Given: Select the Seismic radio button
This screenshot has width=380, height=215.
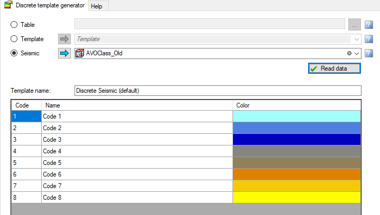Looking at the screenshot, I should [x=14, y=53].
